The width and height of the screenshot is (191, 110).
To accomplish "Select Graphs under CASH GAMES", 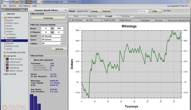I will coord(9,32).
